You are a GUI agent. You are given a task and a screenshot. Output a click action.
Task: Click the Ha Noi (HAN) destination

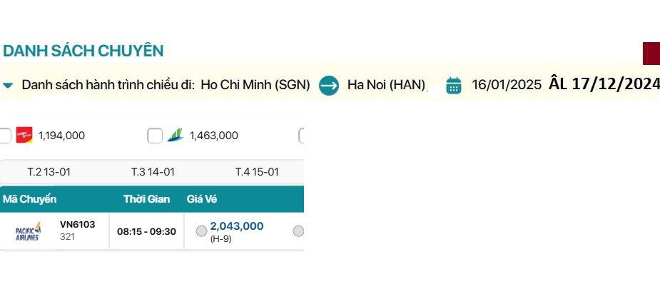[386, 85]
